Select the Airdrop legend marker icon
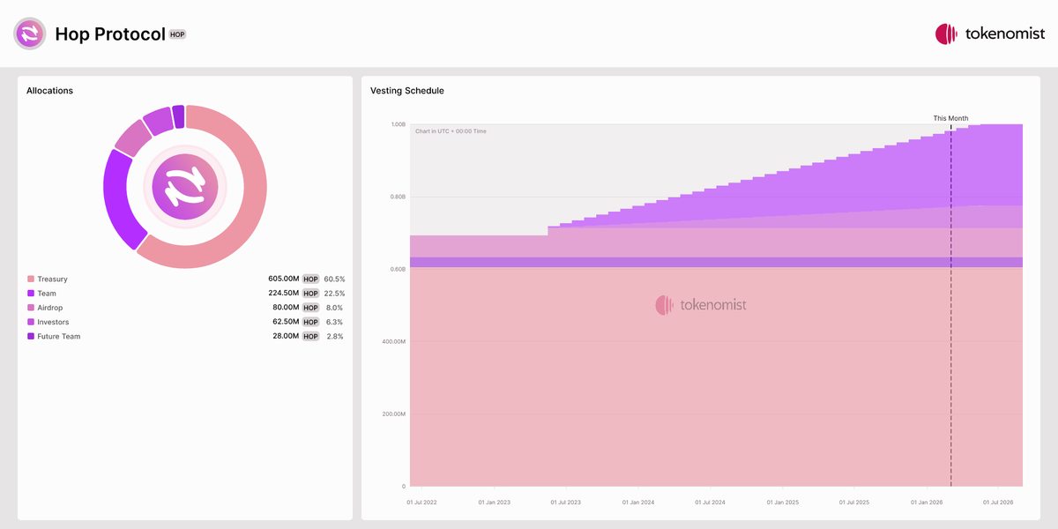The width and height of the screenshot is (1058, 529). 29,307
